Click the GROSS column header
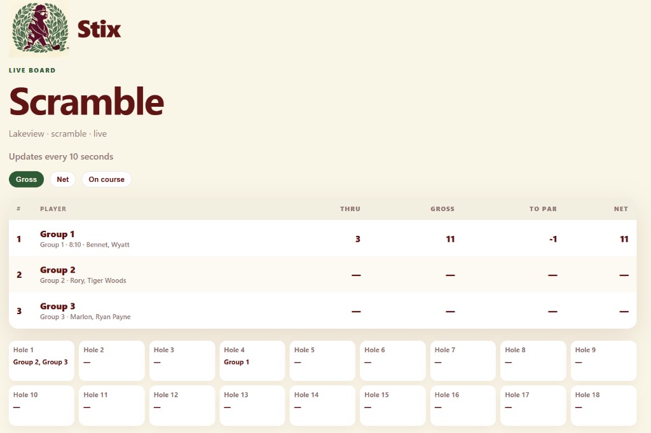Screen dimensions: 651x433 click(x=442, y=209)
